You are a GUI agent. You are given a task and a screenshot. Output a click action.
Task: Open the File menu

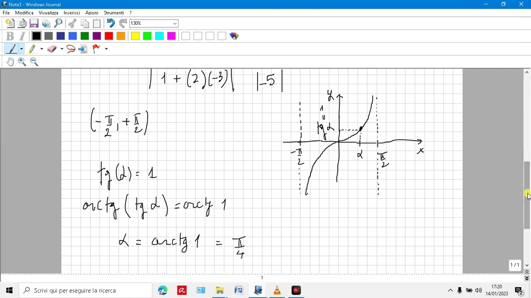pyautogui.click(x=6, y=13)
